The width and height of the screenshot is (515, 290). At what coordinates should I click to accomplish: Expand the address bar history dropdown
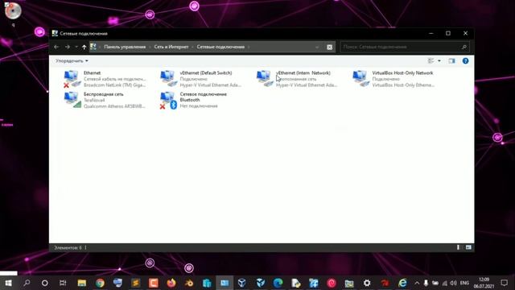point(317,47)
